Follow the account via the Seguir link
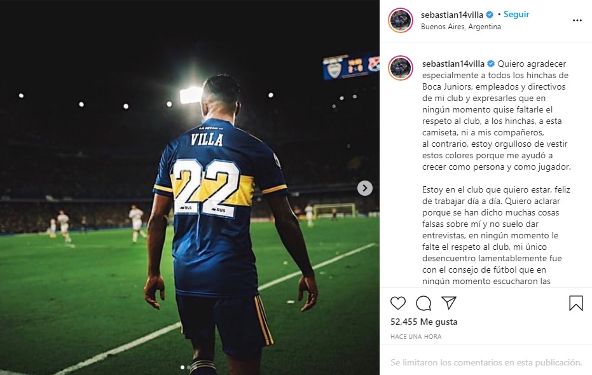The height and width of the screenshot is (375, 592). [516, 15]
